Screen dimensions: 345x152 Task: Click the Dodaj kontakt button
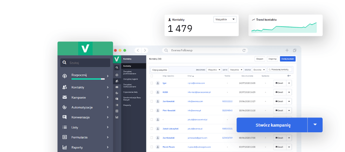point(287,59)
